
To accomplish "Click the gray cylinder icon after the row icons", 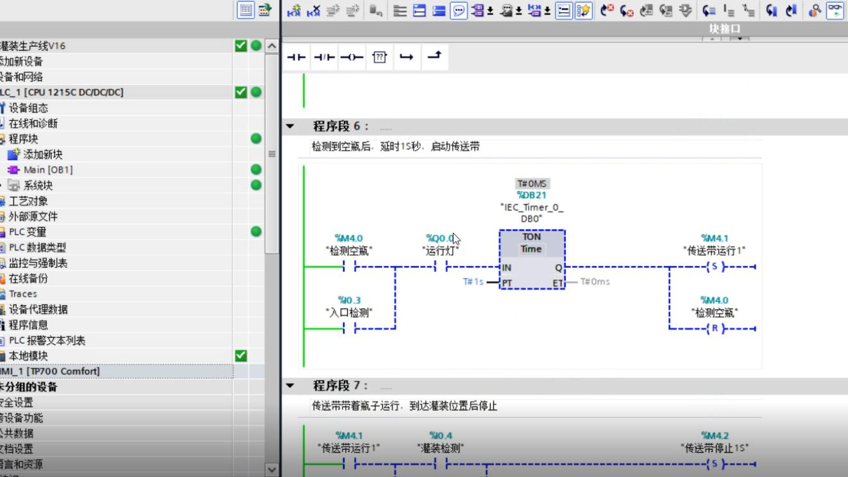I will (376, 10).
